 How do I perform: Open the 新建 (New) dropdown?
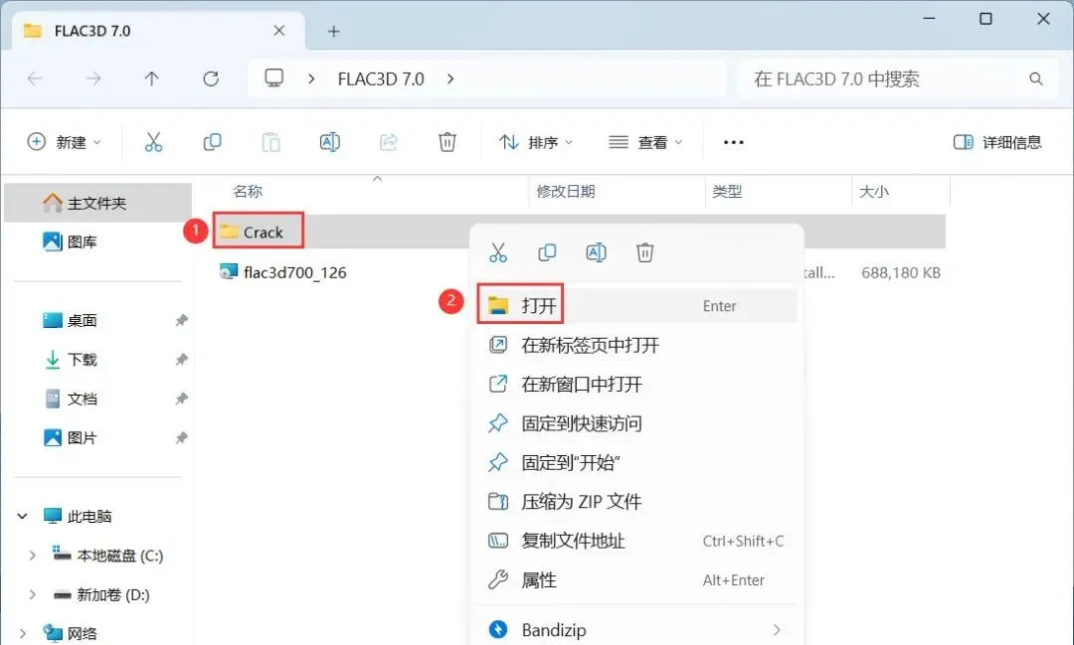pyautogui.click(x=64, y=142)
